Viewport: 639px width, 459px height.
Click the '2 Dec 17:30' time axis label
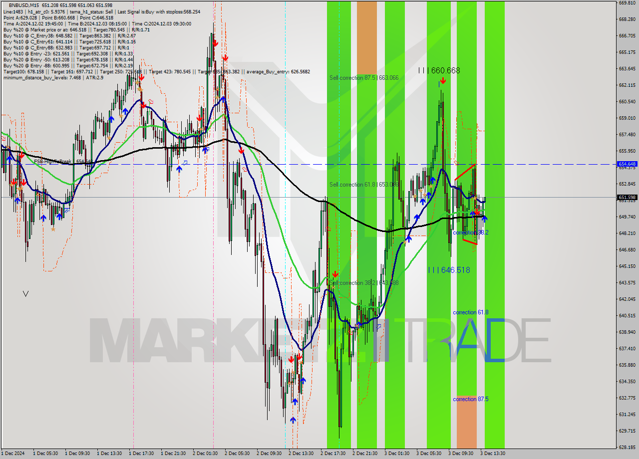333,454
